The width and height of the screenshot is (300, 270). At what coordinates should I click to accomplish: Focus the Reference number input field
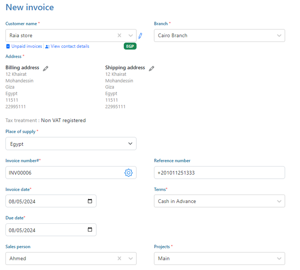[219, 173]
